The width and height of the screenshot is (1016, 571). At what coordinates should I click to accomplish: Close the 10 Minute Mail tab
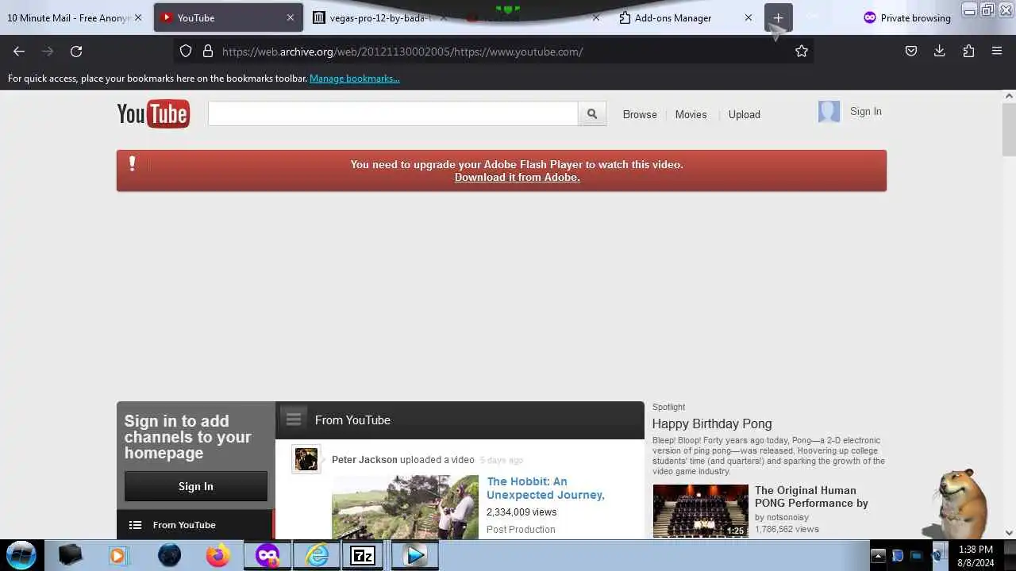click(x=137, y=17)
